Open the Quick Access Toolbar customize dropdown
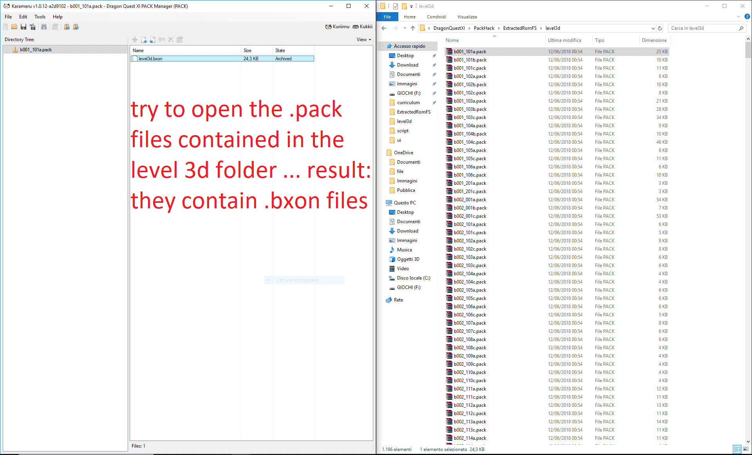The width and height of the screenshot is (752, 455). pyautogui.click(x=411, y=6)
